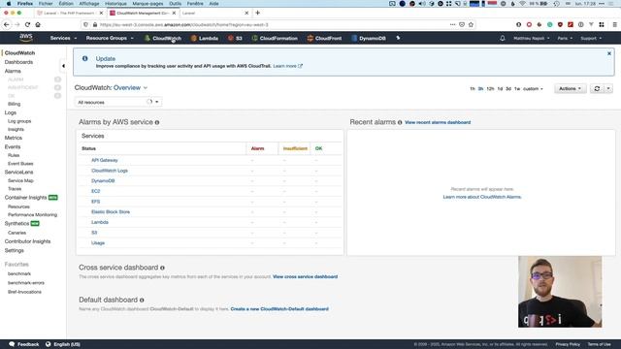Image resolution: width=621 pixels, height=349 pixels.
Task: Close the Update info banner
Action: tap(609, 53)
